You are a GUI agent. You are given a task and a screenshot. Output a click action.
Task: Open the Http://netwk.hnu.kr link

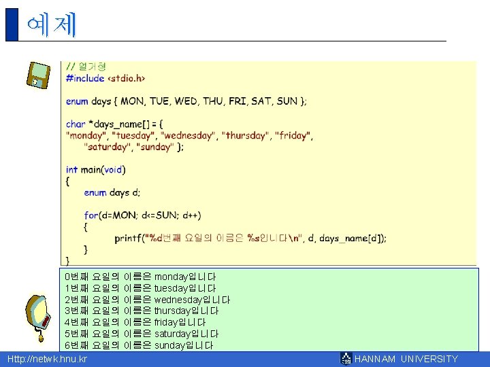coord(47,359)
